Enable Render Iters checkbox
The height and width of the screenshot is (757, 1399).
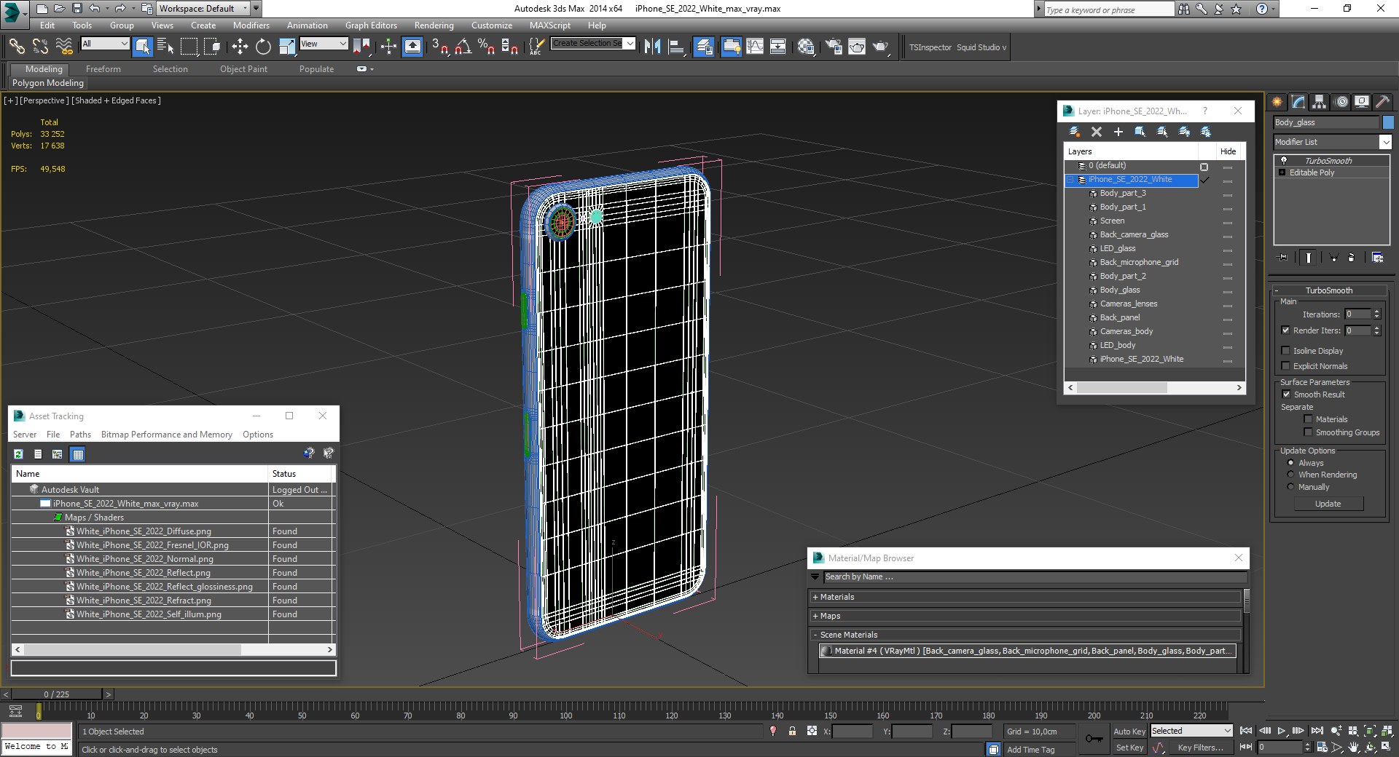[1285, 330]
